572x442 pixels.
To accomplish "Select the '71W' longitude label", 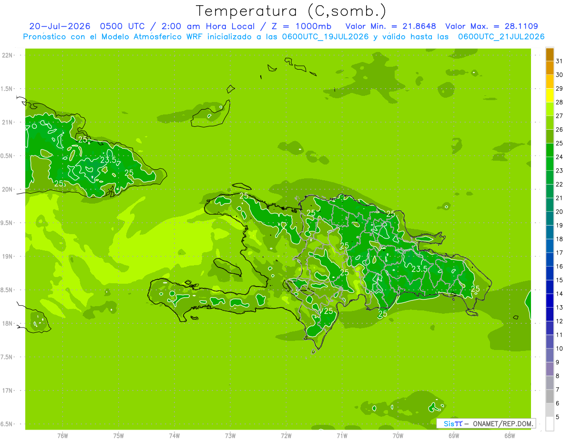I will (342, 436).
